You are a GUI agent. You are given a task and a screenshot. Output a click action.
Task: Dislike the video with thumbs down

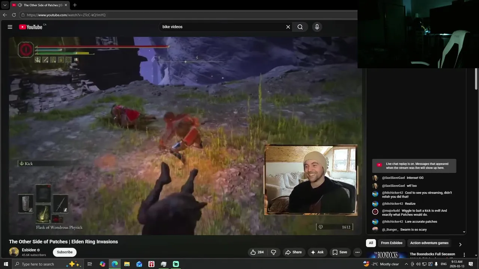(274, 252)
